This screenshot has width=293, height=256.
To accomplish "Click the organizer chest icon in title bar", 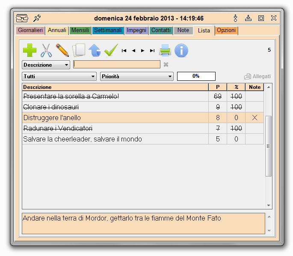I will [x=22, y=18].
